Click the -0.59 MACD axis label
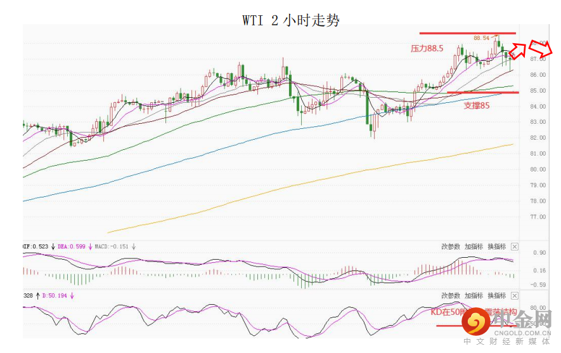561x353 pixels. click(538, 285)
